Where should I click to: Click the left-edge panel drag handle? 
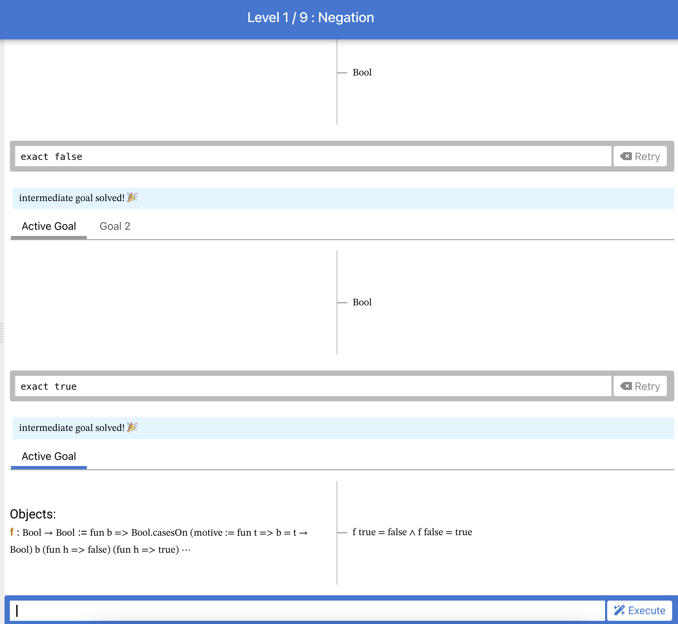click(2, 333)
